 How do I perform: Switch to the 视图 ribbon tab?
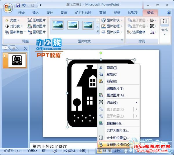117,12
